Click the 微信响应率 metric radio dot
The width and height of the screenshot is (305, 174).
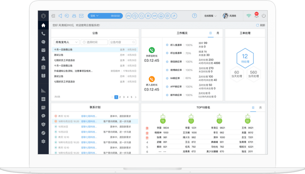pyautogui.click(x=167, y=62)
